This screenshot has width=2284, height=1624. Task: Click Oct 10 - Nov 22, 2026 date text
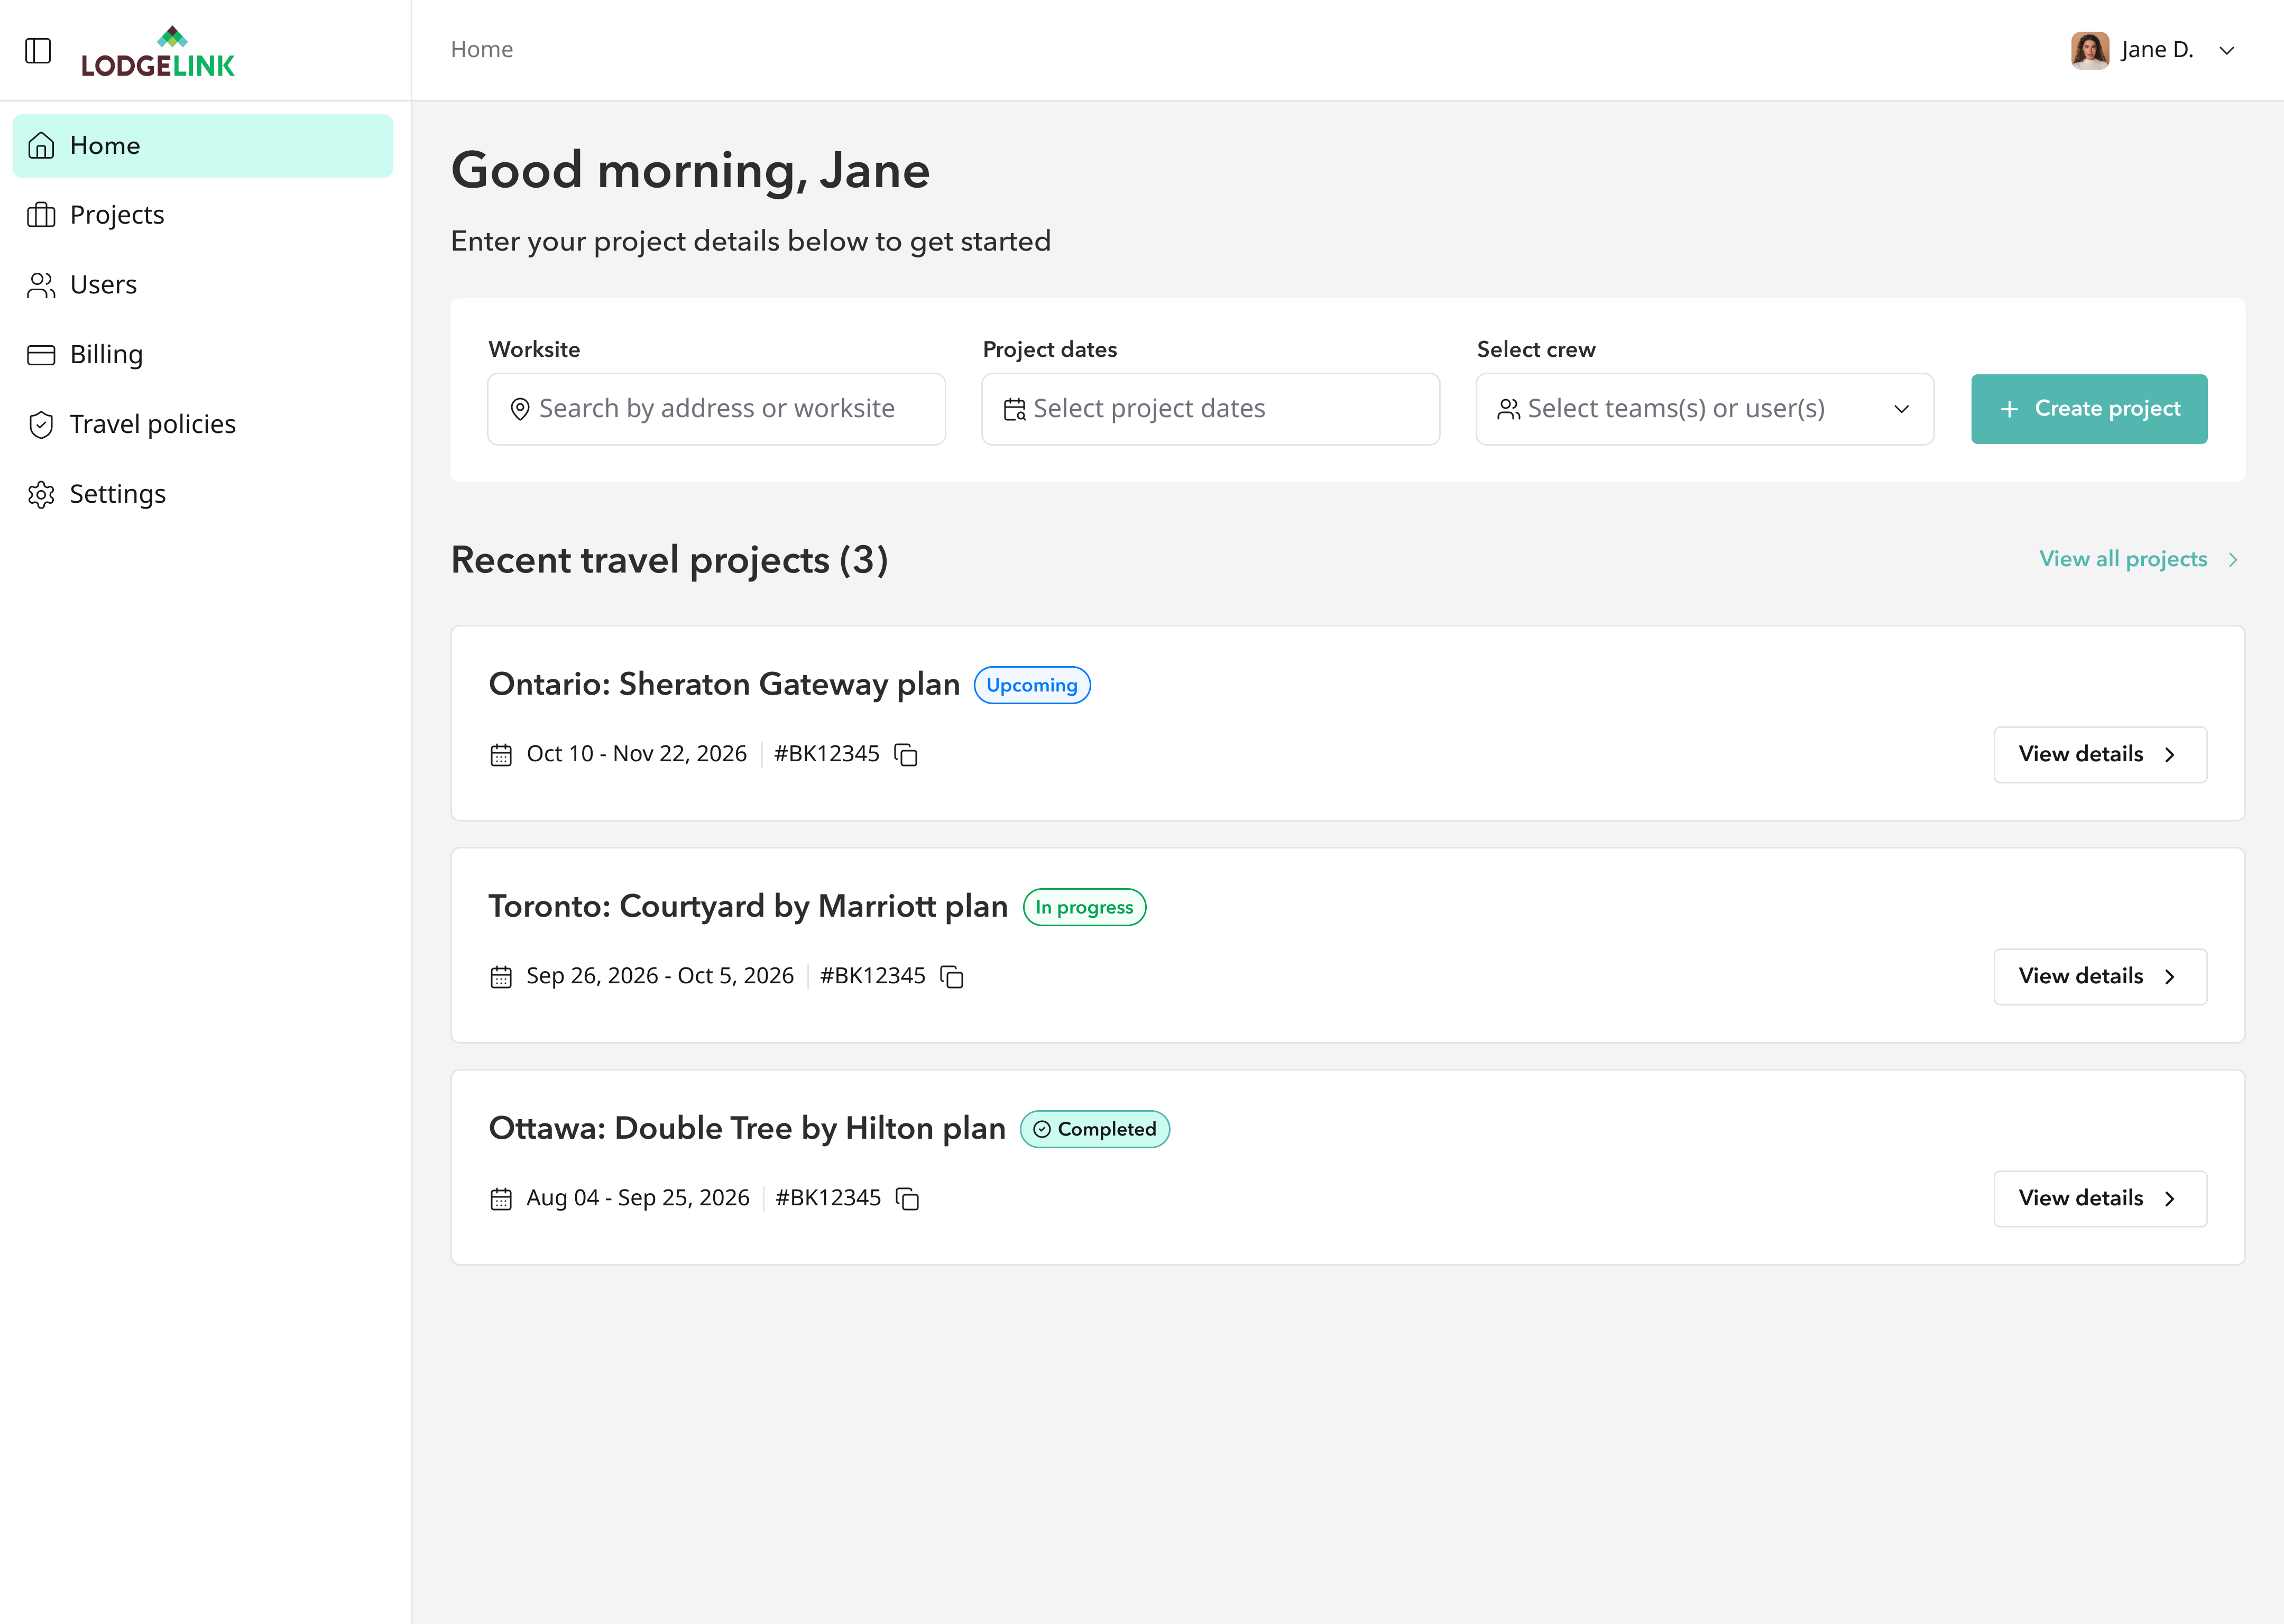pyautogui.click(x=636, y=754)
